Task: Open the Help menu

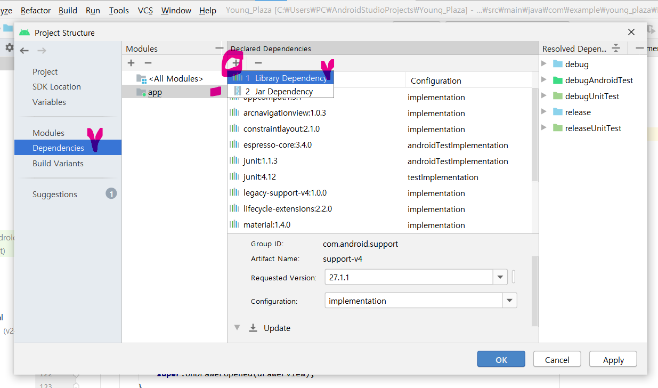Action: [208, 11]
